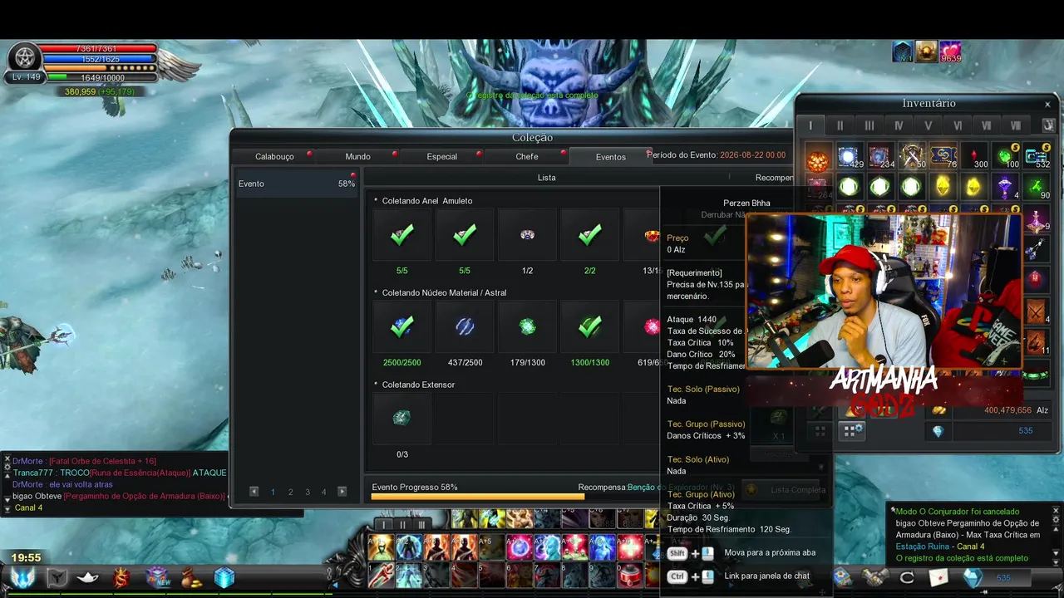Screen dimensions: 1064x598
Task: Open inventory tab I
Action: (x=810, y=125)
